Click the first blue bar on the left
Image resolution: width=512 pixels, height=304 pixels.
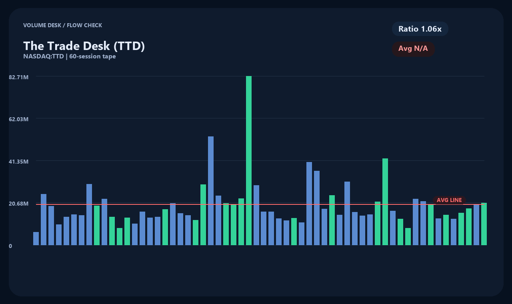(36, 238)
